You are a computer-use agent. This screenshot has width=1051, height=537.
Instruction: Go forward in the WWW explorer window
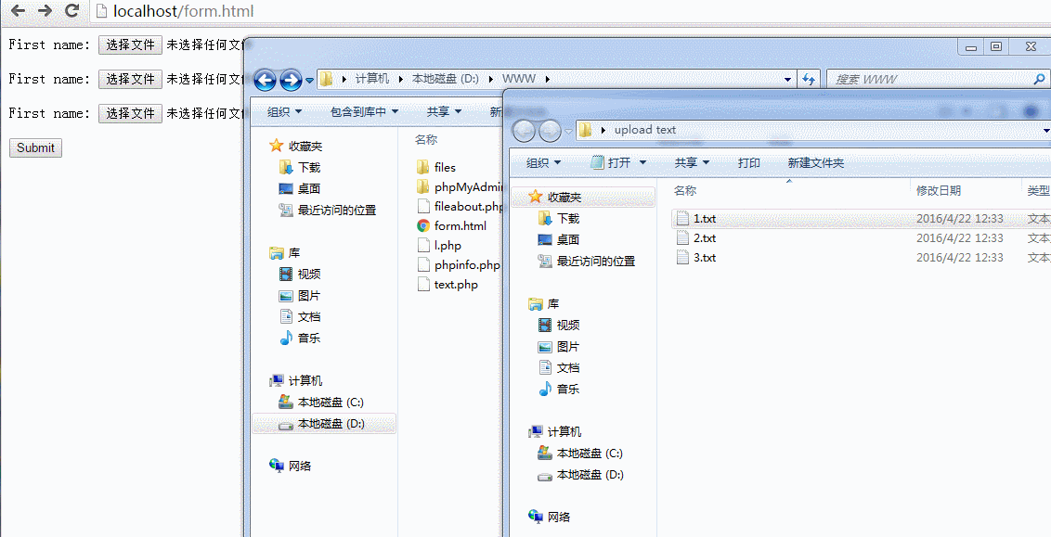(x=291, y=80)
